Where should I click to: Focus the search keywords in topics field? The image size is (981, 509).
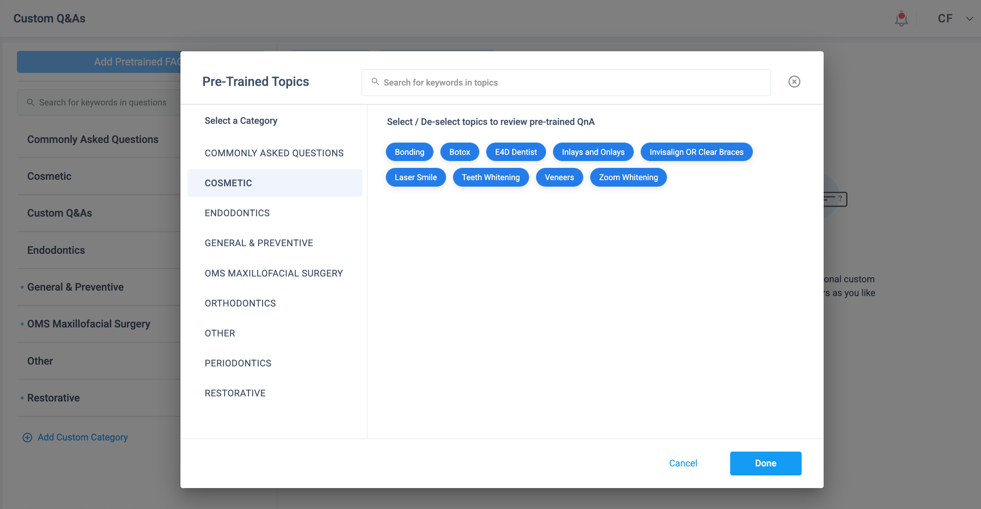tap(571, 83)
